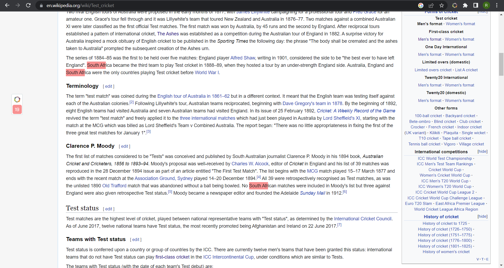Open History of cricket to 1725 link

445,223
